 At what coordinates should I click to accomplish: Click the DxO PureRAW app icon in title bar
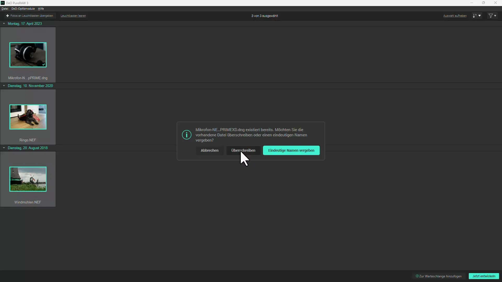click(3, 3)
